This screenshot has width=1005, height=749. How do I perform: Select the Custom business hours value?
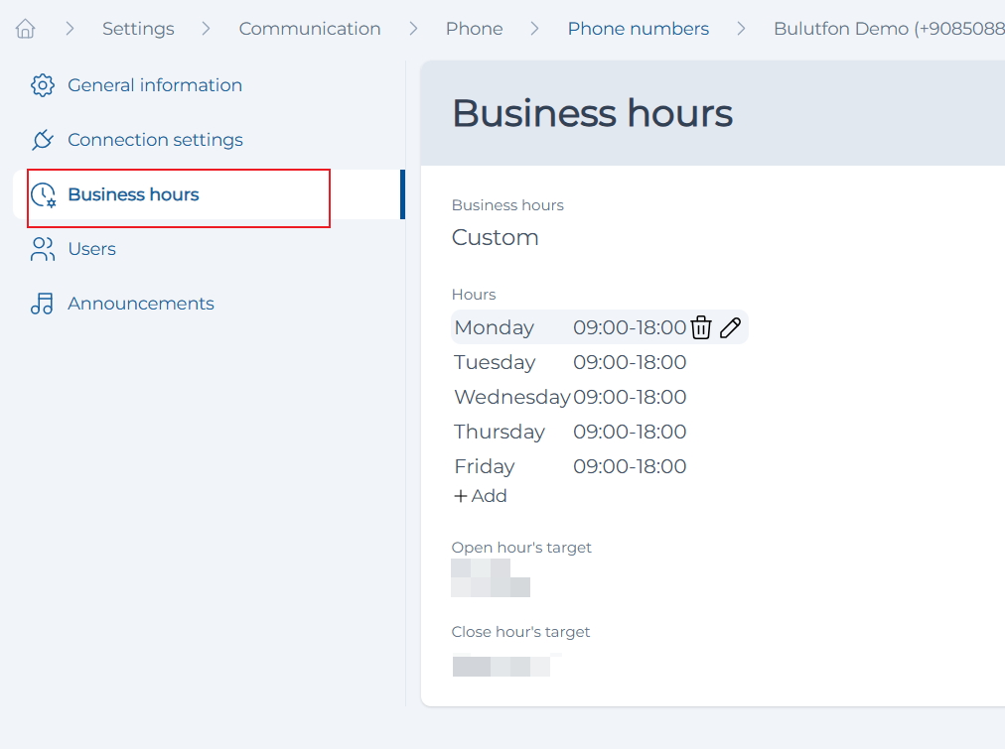495,237
